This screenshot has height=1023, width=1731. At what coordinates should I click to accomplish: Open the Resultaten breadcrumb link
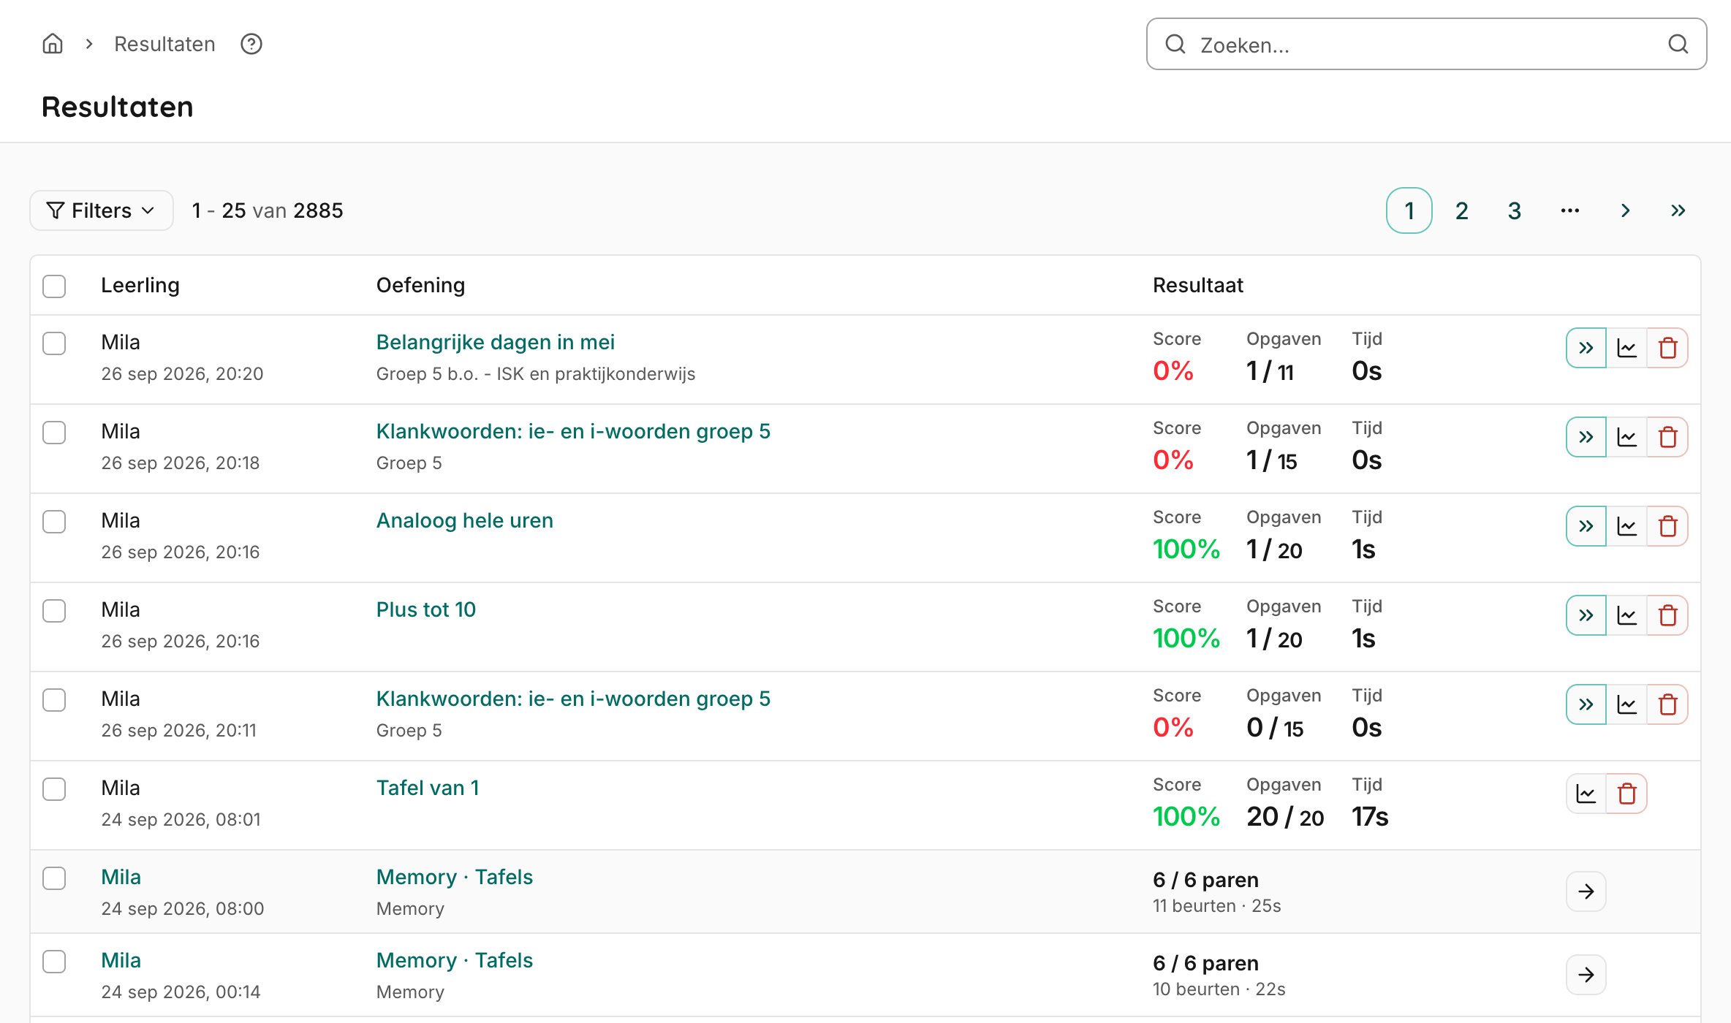(164, 44)
